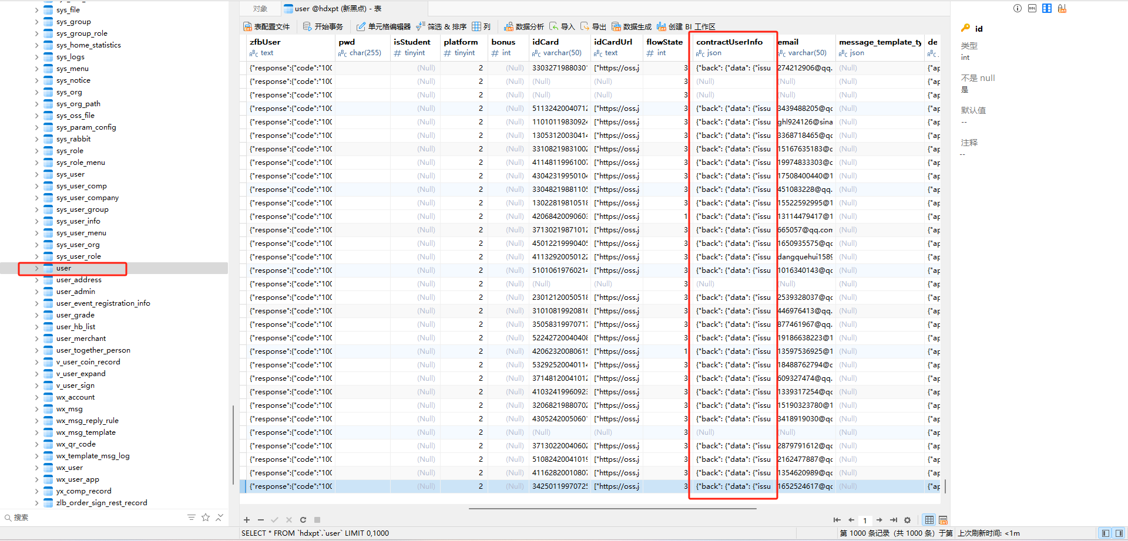Refresh the table data
The width and height of the screenshot is (1128, 541).
(303, 520)
